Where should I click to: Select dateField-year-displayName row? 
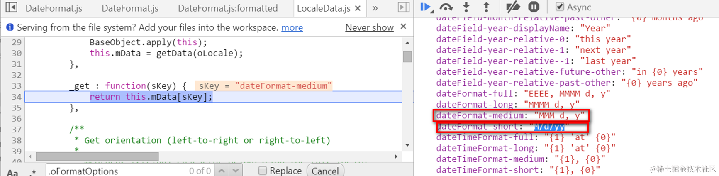(523, 28)
